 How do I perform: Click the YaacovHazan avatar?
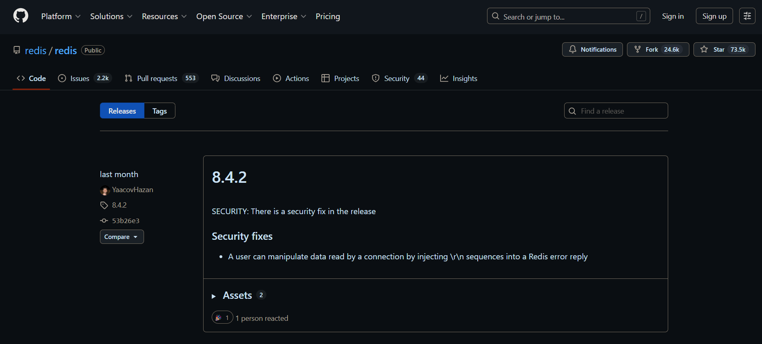pyautogui.click(x=105, y=190)
